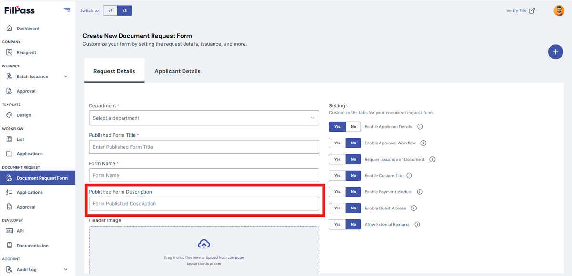Show info for Enable Custom Tab

point(409,175)
